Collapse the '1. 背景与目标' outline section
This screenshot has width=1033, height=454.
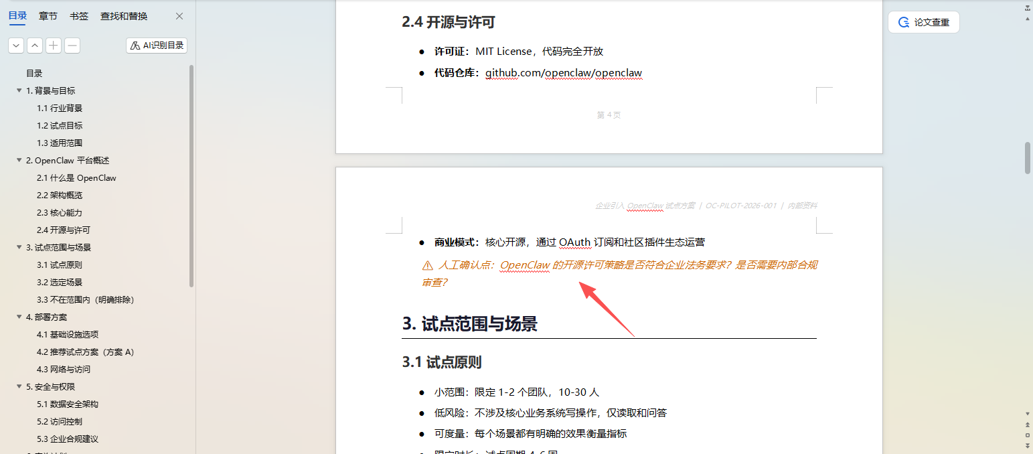(19, 91)
